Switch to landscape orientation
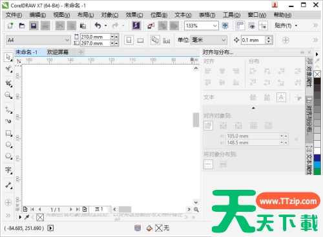The width and height of the screenshot is (323, 237). click(x=140, y=40)
